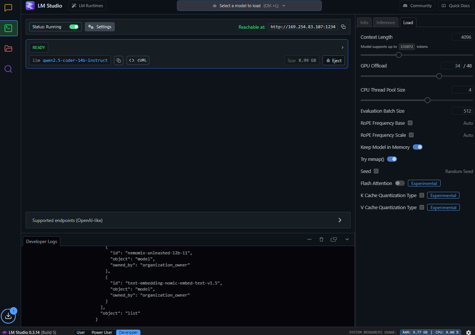475x335 pixels.
Task: Toggle Try mmap() switch
Action: point(392,159)
